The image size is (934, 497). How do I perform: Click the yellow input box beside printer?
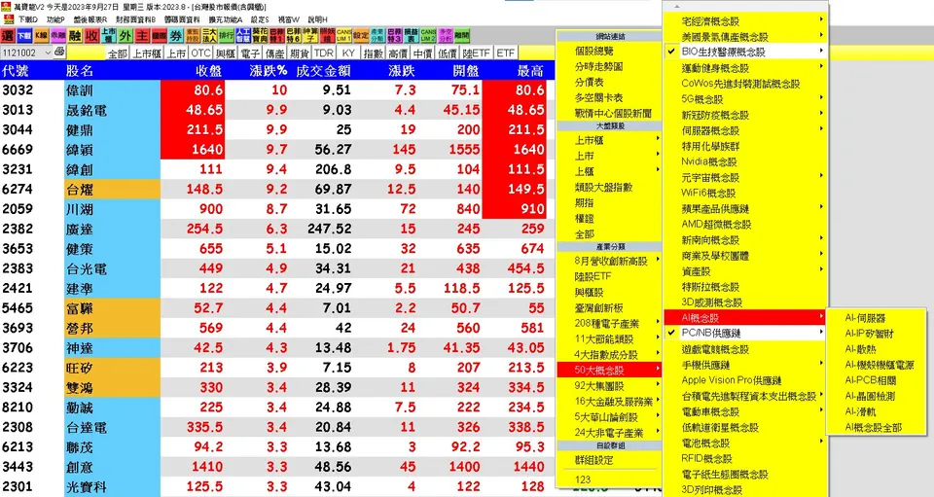tap(86, 53)
